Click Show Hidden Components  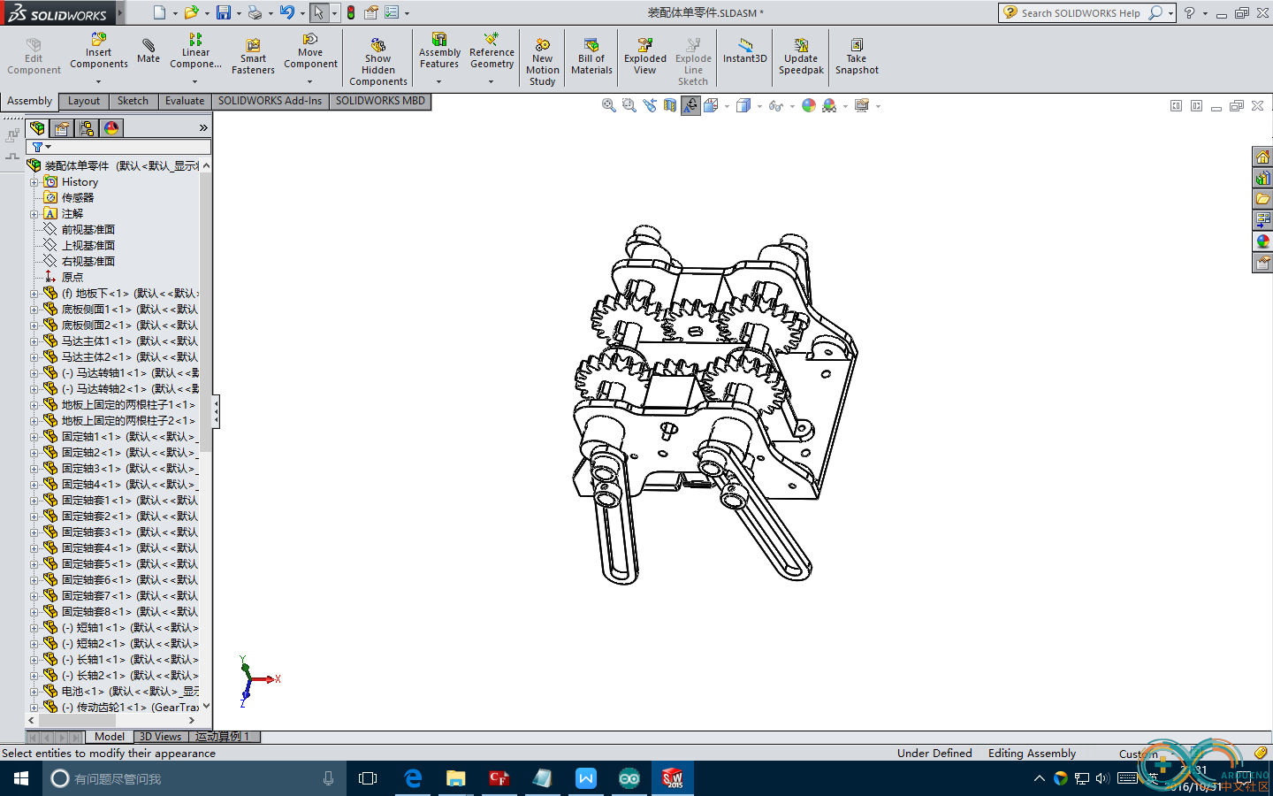(378, 62)
